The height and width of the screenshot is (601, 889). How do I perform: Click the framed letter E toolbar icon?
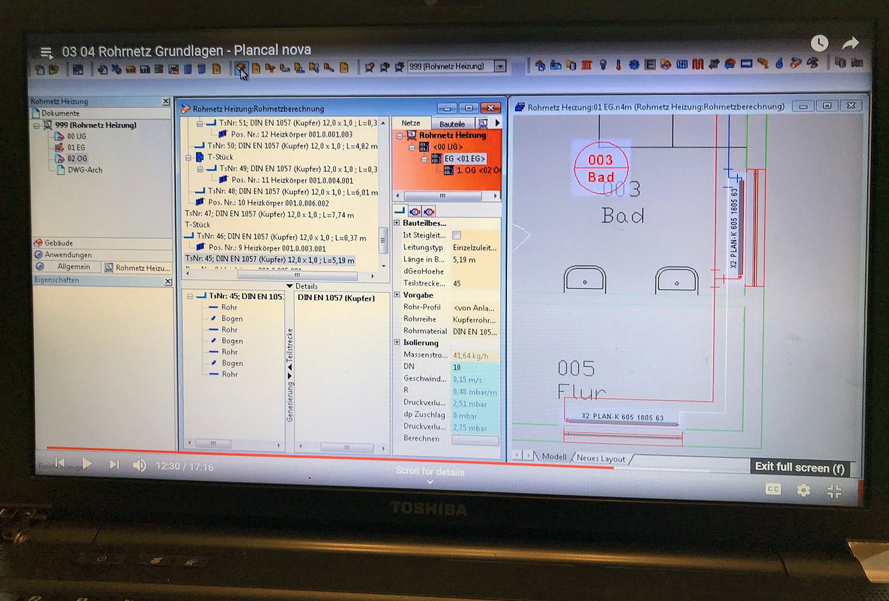(650, 65)
